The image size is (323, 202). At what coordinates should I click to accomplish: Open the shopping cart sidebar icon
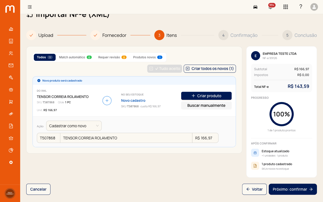coord(11,102)
